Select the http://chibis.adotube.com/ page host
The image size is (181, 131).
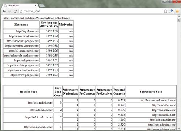[28, 127]
